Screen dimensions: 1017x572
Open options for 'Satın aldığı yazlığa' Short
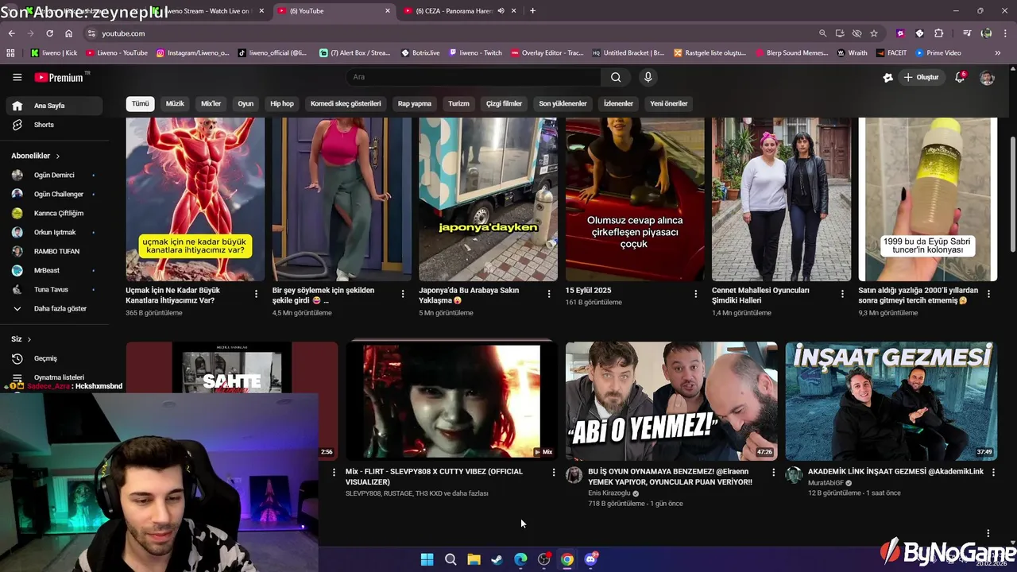tap(988, 294)
